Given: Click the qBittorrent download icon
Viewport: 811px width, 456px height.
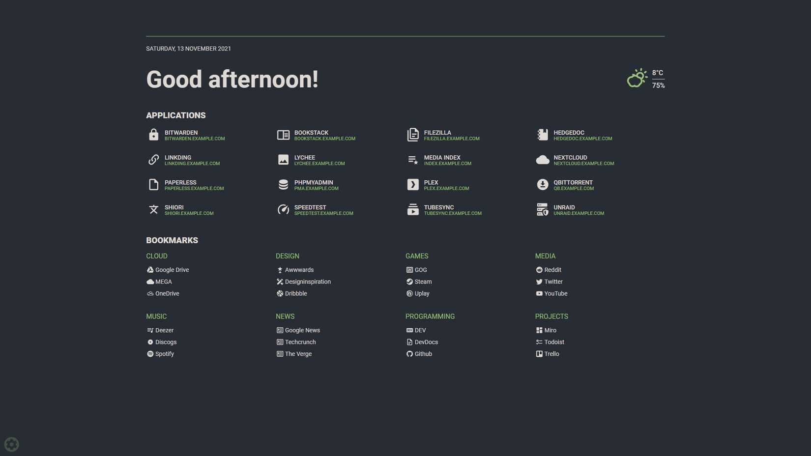Looking at the screenshot, I should [x=542, y=185].
